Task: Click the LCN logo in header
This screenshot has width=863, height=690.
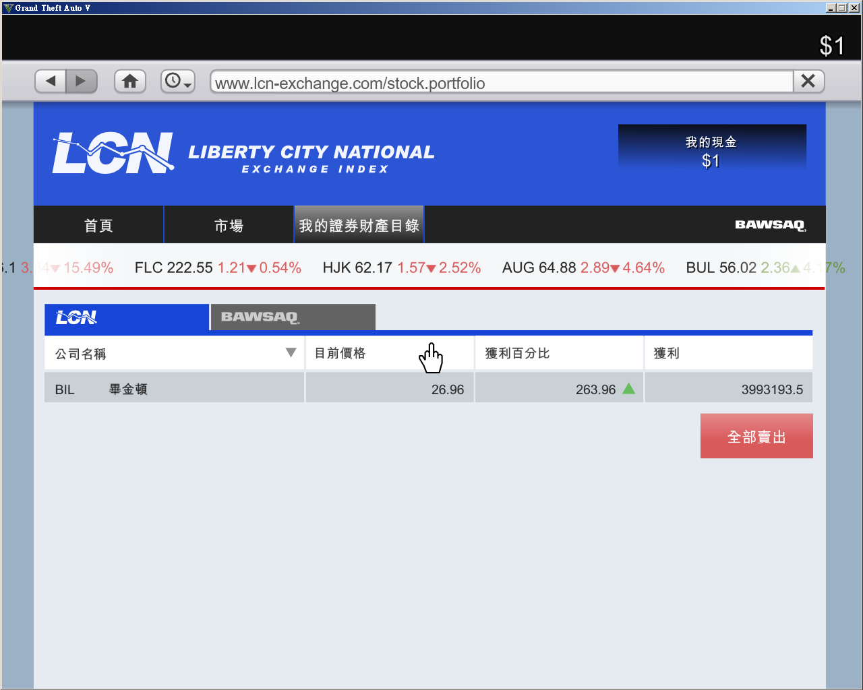Action: (113, 153)
